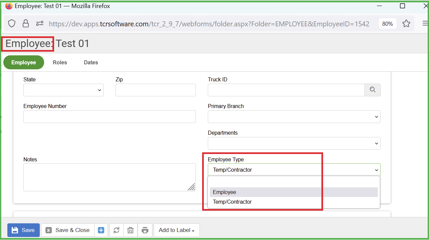Expand the Departments dropdown
The image size is (429, 240).
coord(294,143)
